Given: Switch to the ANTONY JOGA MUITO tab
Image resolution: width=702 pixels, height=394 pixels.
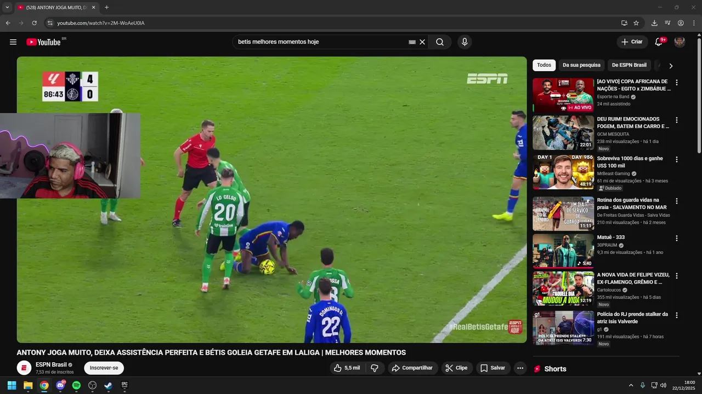Looking at the screenshot, I should 57,8.
